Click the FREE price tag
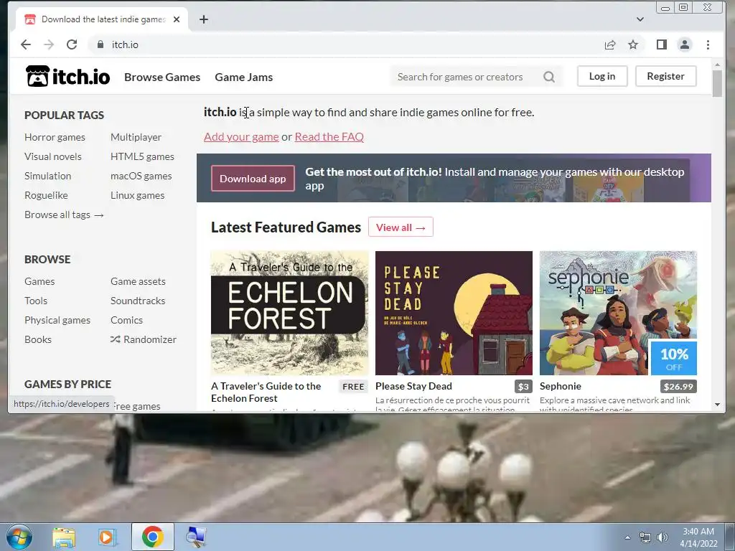The image size is (735, 551). point(353,387)
